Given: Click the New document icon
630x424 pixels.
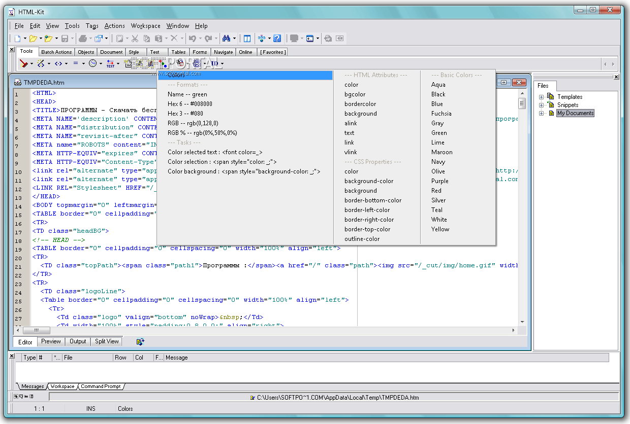Looking at the screenshot, I should pyautogui.click(x=17, y=39).
